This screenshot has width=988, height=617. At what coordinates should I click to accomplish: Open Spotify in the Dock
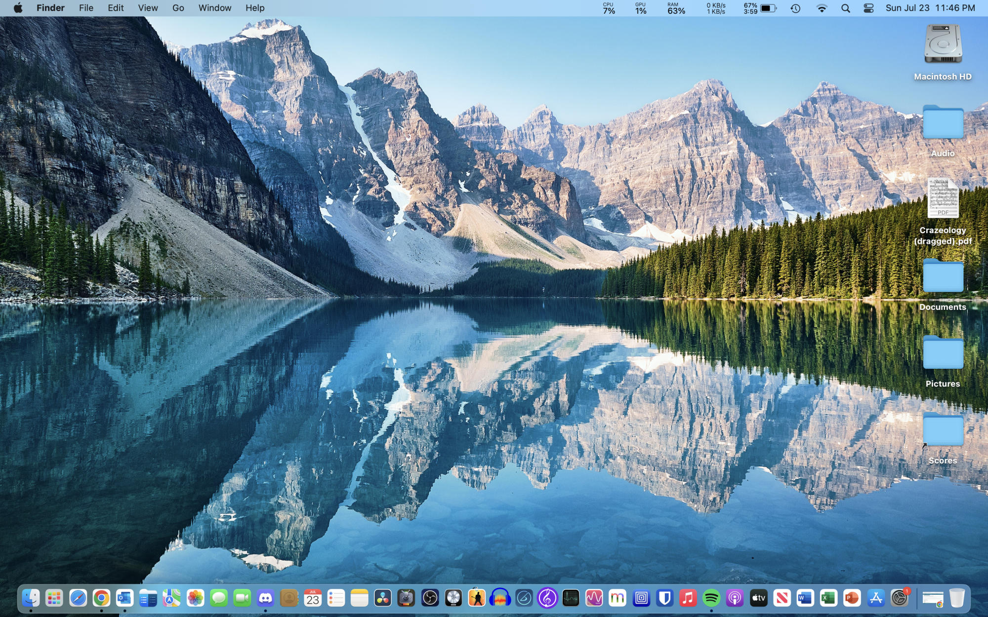tap(711, 598)
